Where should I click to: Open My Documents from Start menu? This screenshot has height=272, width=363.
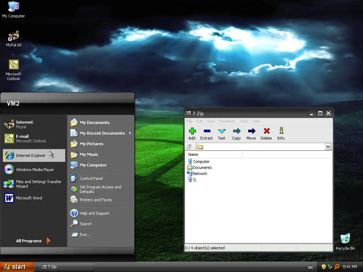pos(101,123)
